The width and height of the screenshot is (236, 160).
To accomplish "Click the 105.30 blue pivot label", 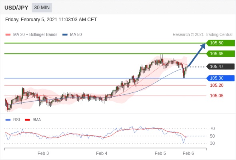I will 220,78.
